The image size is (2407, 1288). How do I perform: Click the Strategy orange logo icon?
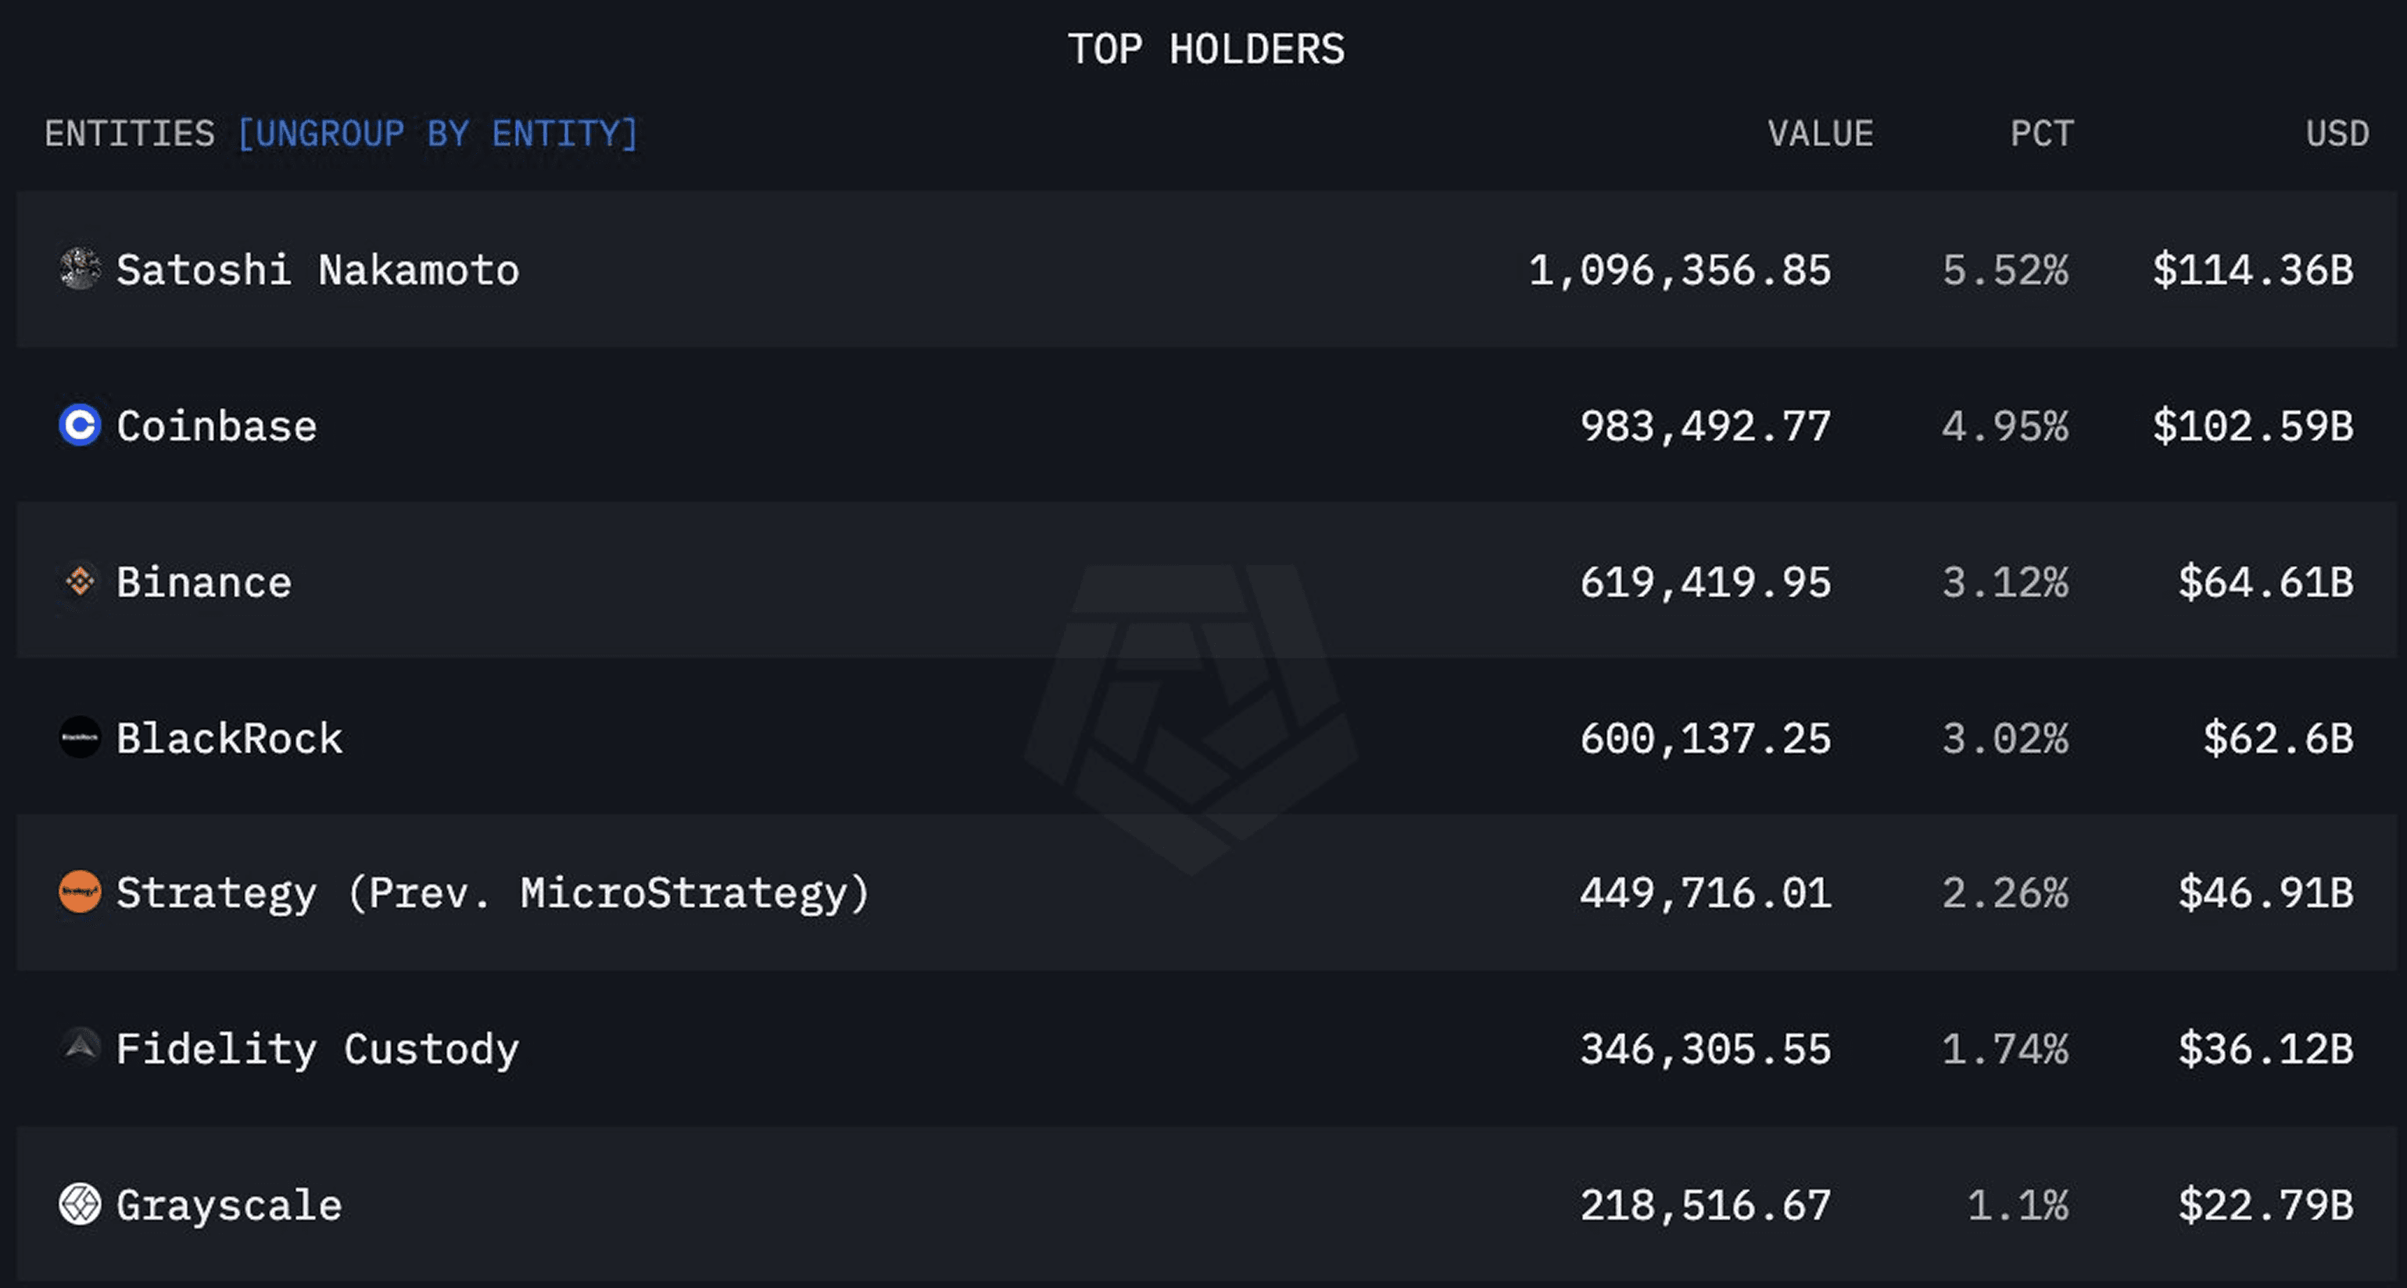click(x=81, y=892)
